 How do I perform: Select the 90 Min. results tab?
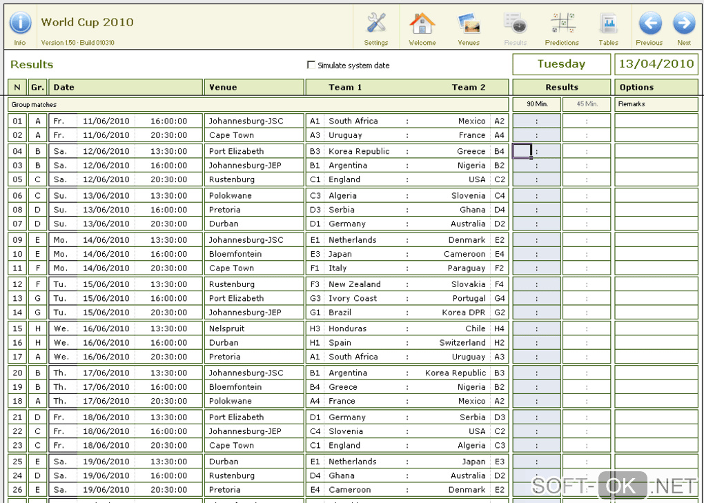click(x=537, y=104)
